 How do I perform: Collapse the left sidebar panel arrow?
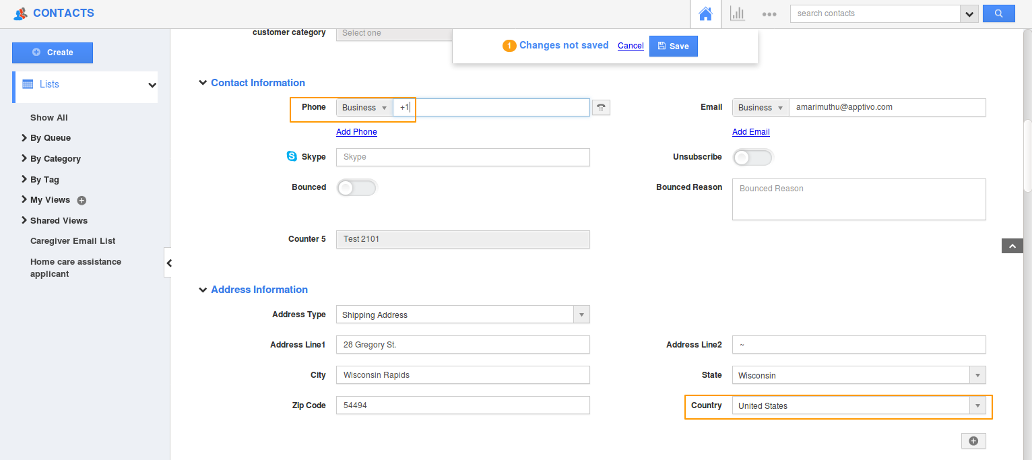(169, 263)
